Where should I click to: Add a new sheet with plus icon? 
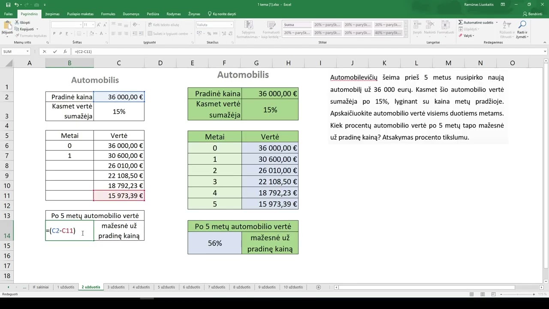tap(318, 287)
